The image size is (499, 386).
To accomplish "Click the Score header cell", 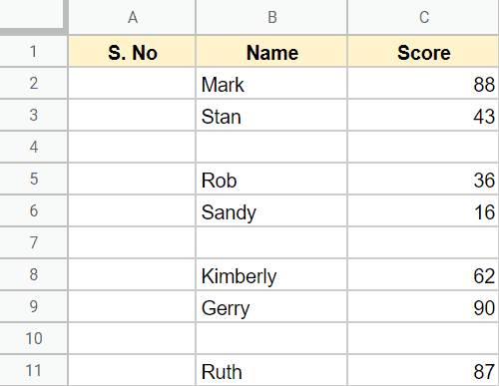I will 423,51.
